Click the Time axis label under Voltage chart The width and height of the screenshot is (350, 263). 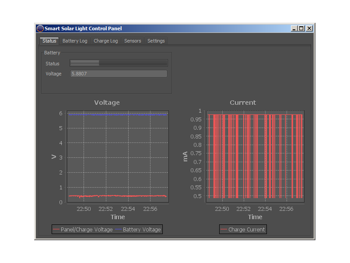click(118, 217)
